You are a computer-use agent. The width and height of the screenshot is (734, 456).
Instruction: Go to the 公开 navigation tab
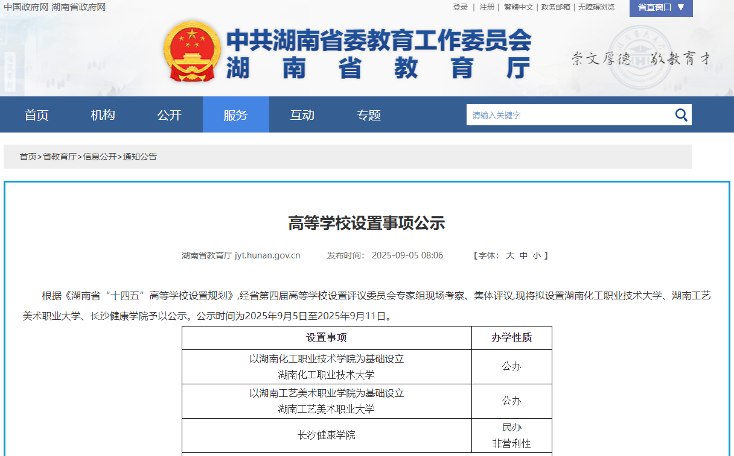tap(169, 115)
